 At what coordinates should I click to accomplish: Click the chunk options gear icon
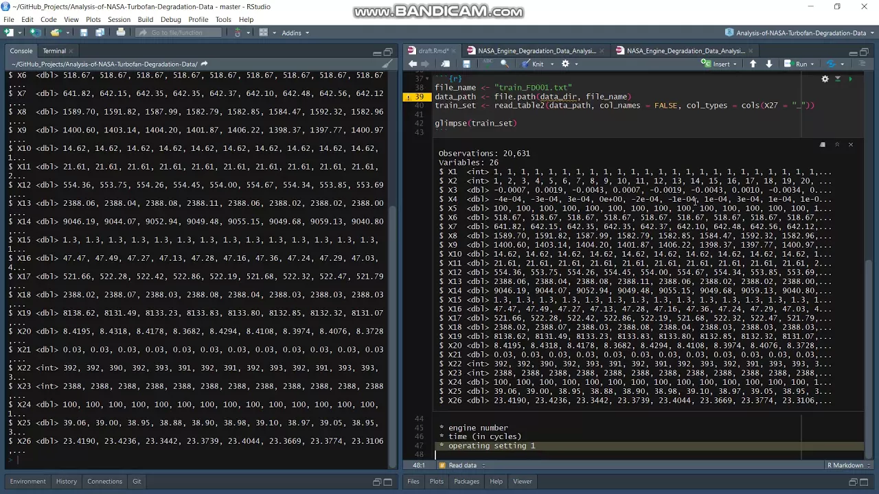[x=825, y=79]
